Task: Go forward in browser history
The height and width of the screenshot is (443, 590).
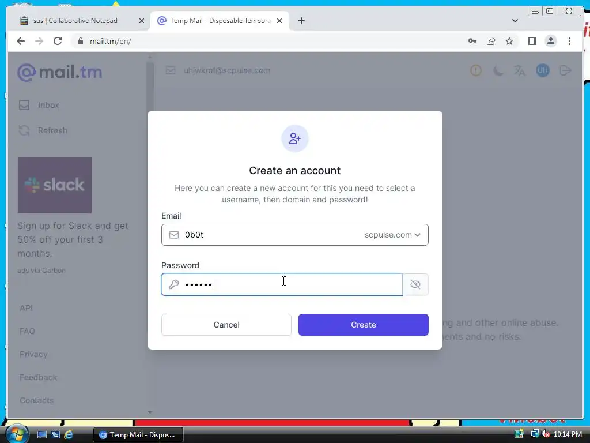Action: pyautogui.click(x=39, y=41)
